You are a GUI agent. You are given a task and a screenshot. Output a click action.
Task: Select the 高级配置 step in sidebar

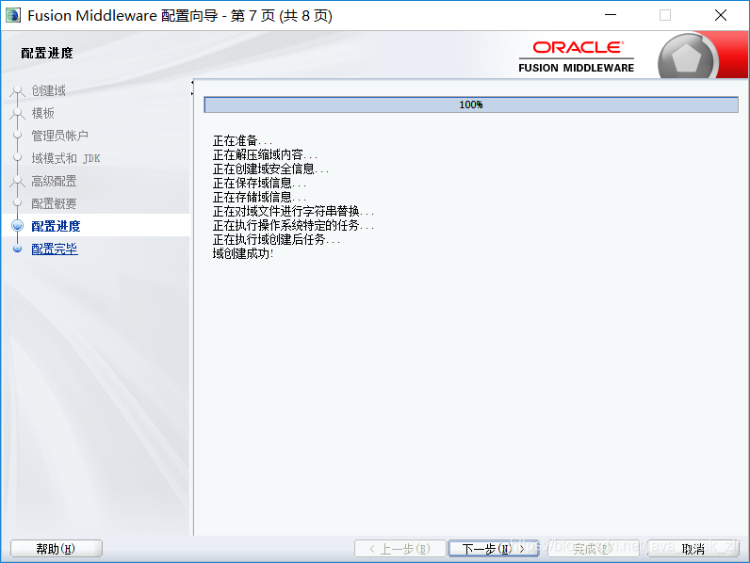click(x=54, y=181)
